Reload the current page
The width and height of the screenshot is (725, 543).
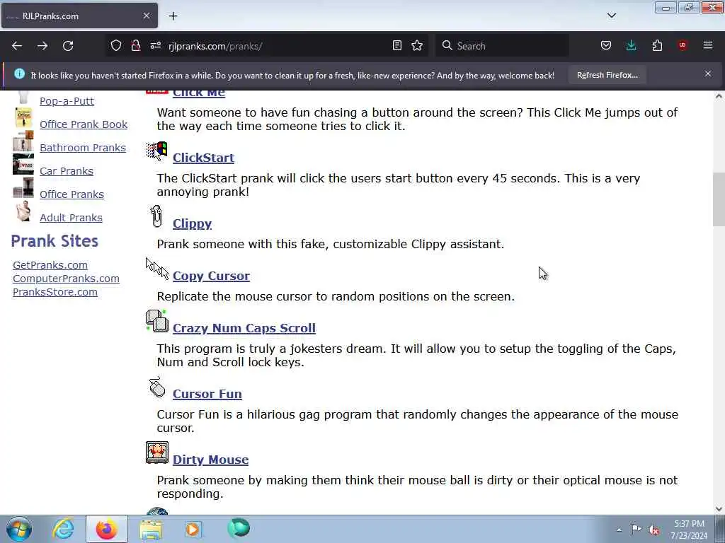(x=68, y=46)
